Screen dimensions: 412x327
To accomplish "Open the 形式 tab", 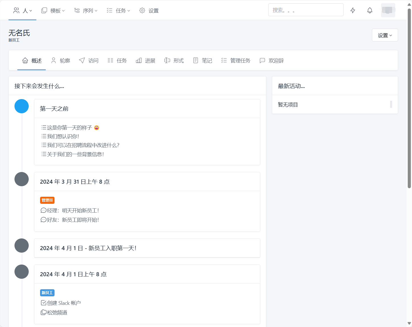I will pos(174,60).
